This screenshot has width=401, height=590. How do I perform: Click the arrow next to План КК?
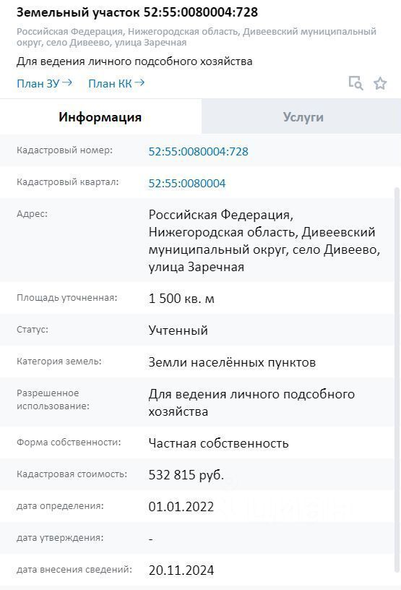[x=139, y=82]
